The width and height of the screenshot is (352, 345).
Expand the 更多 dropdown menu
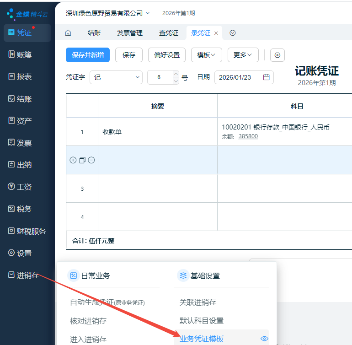[243, 55]
